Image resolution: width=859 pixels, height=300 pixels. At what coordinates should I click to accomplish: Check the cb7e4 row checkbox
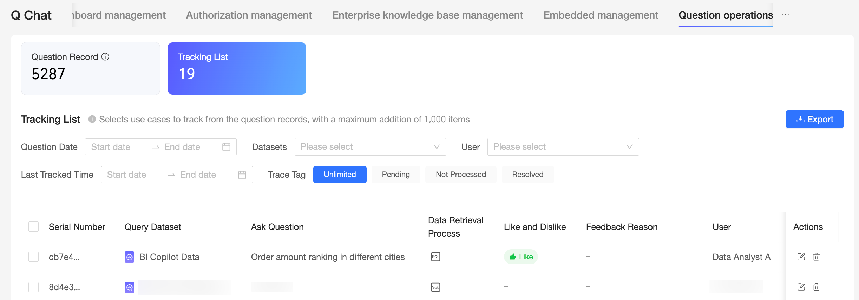[x=34, y=257]
